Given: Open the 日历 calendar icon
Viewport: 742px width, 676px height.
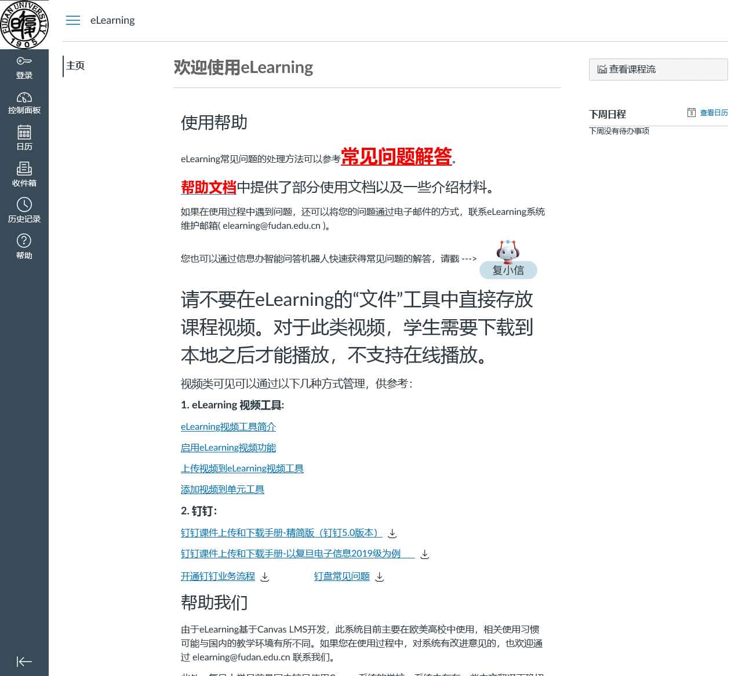Looking at the screenshot, I should 24,138.
